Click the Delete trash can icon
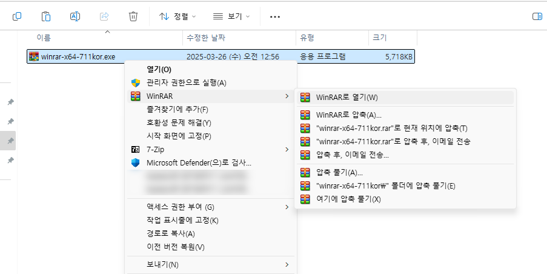The width and height of the screenshot is (547, 274). pyautogui.click(x=133, y=16)
